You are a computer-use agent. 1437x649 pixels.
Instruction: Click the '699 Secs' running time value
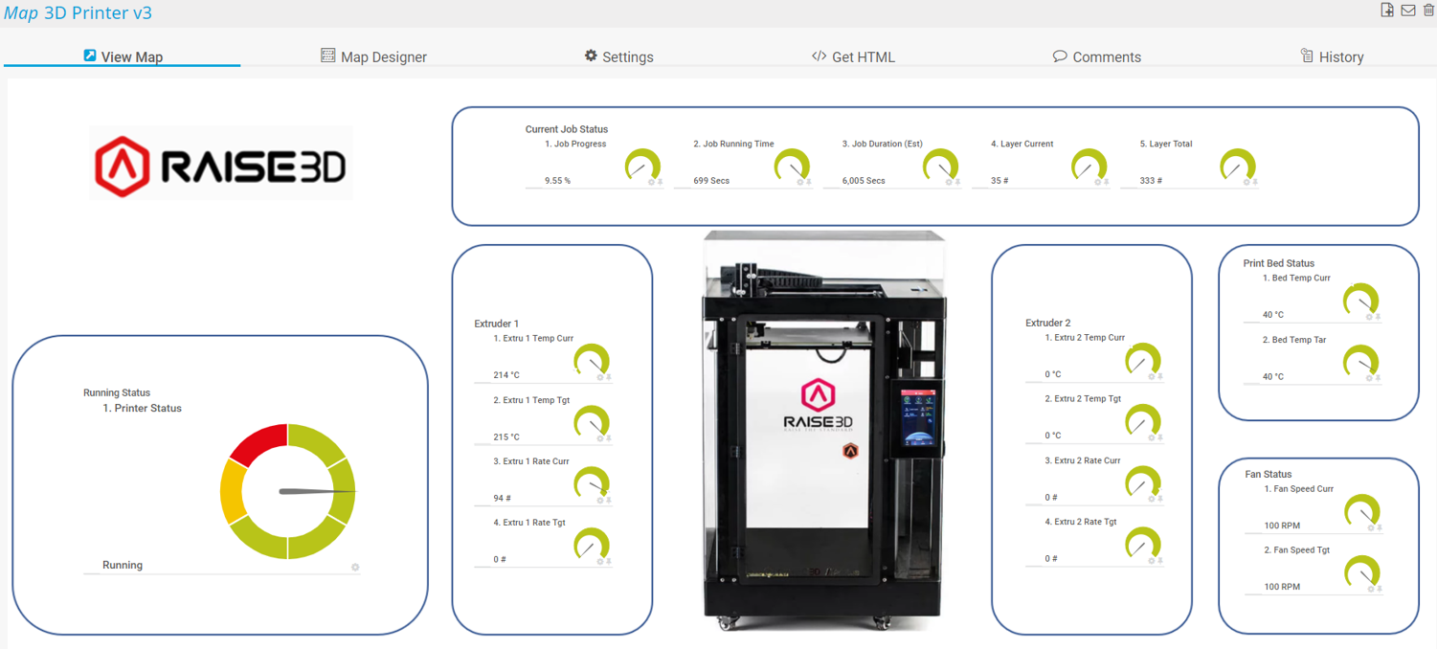(712, 180)
